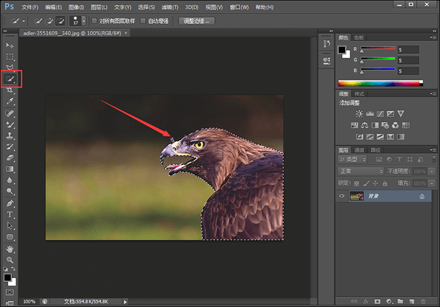Add a Curves adjustment
The width and height of the screenshot is (440, 307).
click(380, 114)
